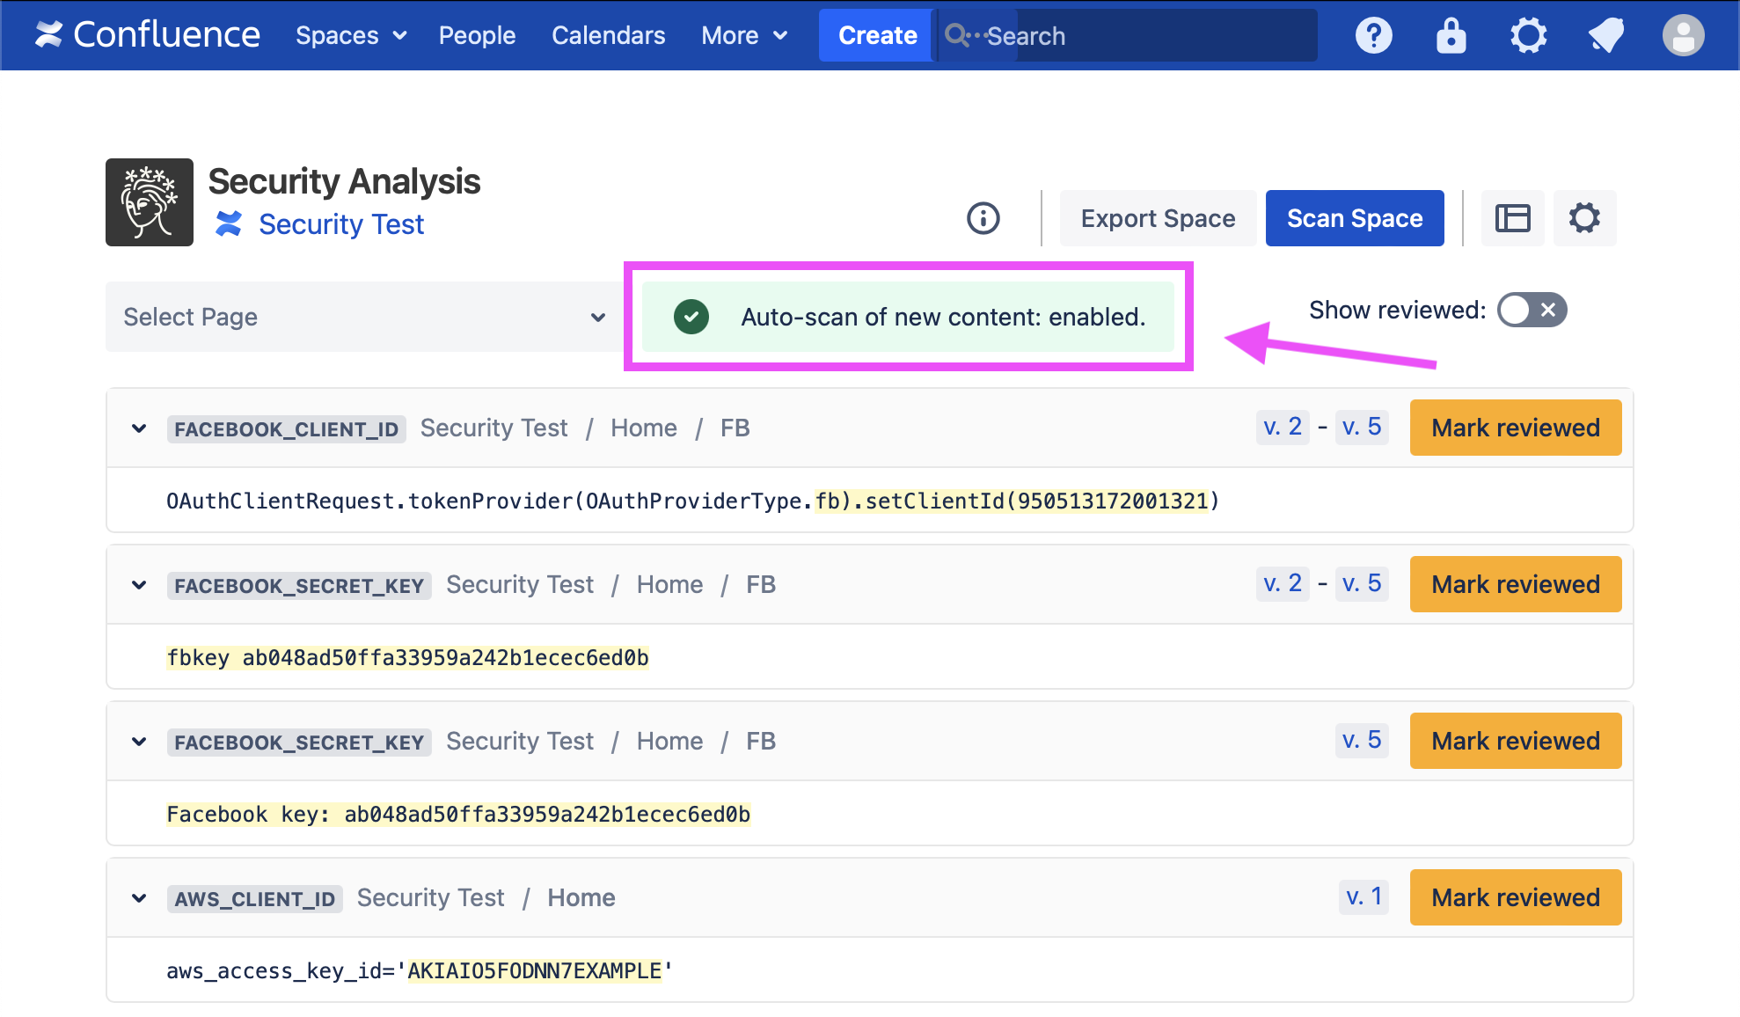The height and width of the screenshot is (1017, 1740).
Task: Open the Calendars menu item
Action: click(608, 35)
